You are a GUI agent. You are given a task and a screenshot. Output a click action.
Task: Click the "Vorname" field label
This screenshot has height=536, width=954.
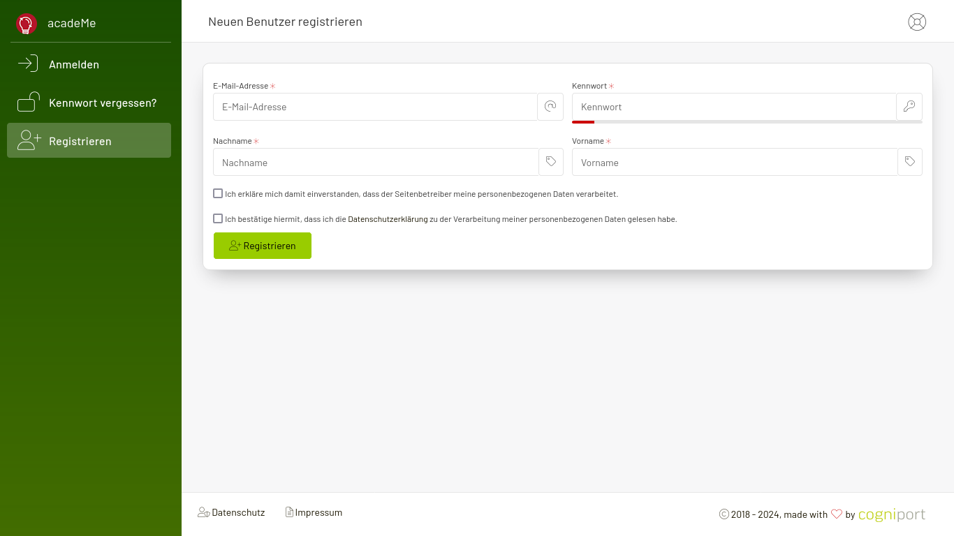click(588, 141)
